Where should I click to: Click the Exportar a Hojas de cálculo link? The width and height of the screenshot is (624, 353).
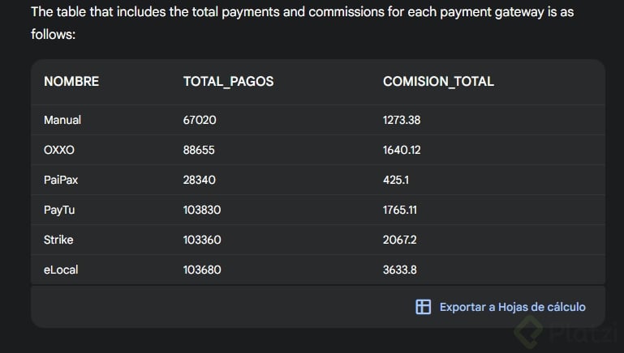(512, 307)
